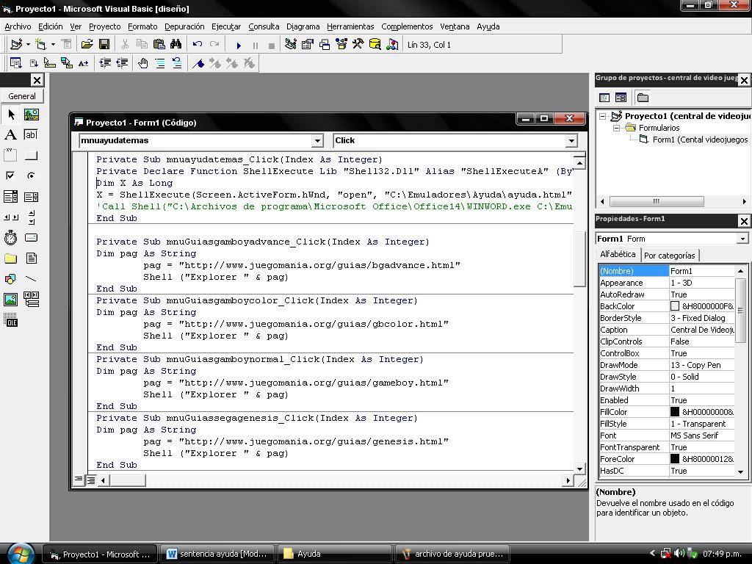Open the Edición menu
The height and width of the screenshot is (564, 752).
(x=51, y=27)
